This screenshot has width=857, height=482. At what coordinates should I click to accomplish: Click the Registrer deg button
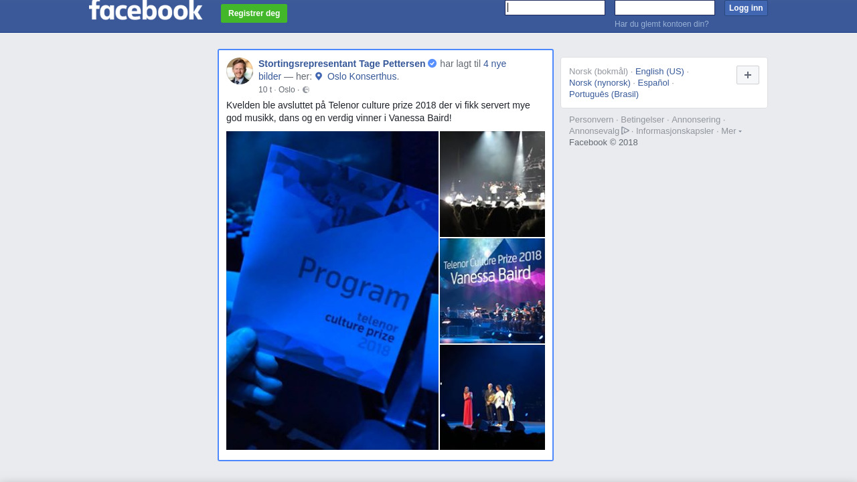tap(254, 13)
